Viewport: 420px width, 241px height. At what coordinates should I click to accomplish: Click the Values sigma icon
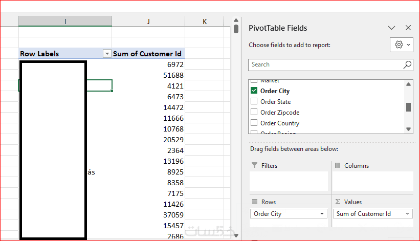click(x=338, y=202)
